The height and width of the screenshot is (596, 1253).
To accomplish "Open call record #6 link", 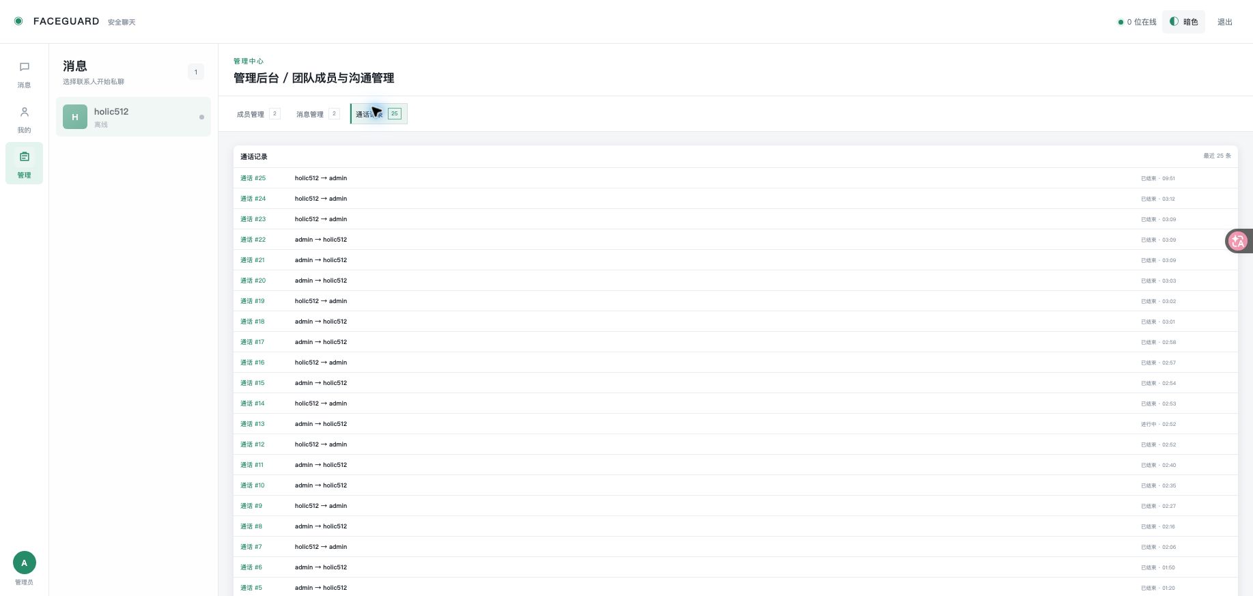I will 251,567.
